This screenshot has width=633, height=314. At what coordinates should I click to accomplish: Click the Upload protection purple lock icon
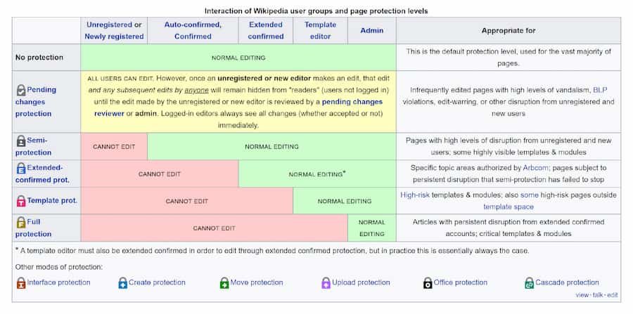click(x=326, y=283)
